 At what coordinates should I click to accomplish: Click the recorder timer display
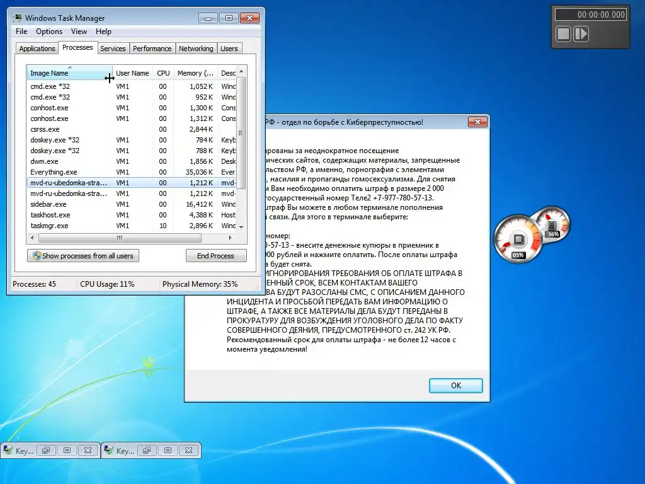pos(591,15)
